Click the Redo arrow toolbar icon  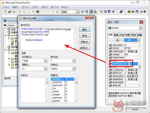click(x=47, y=12)
